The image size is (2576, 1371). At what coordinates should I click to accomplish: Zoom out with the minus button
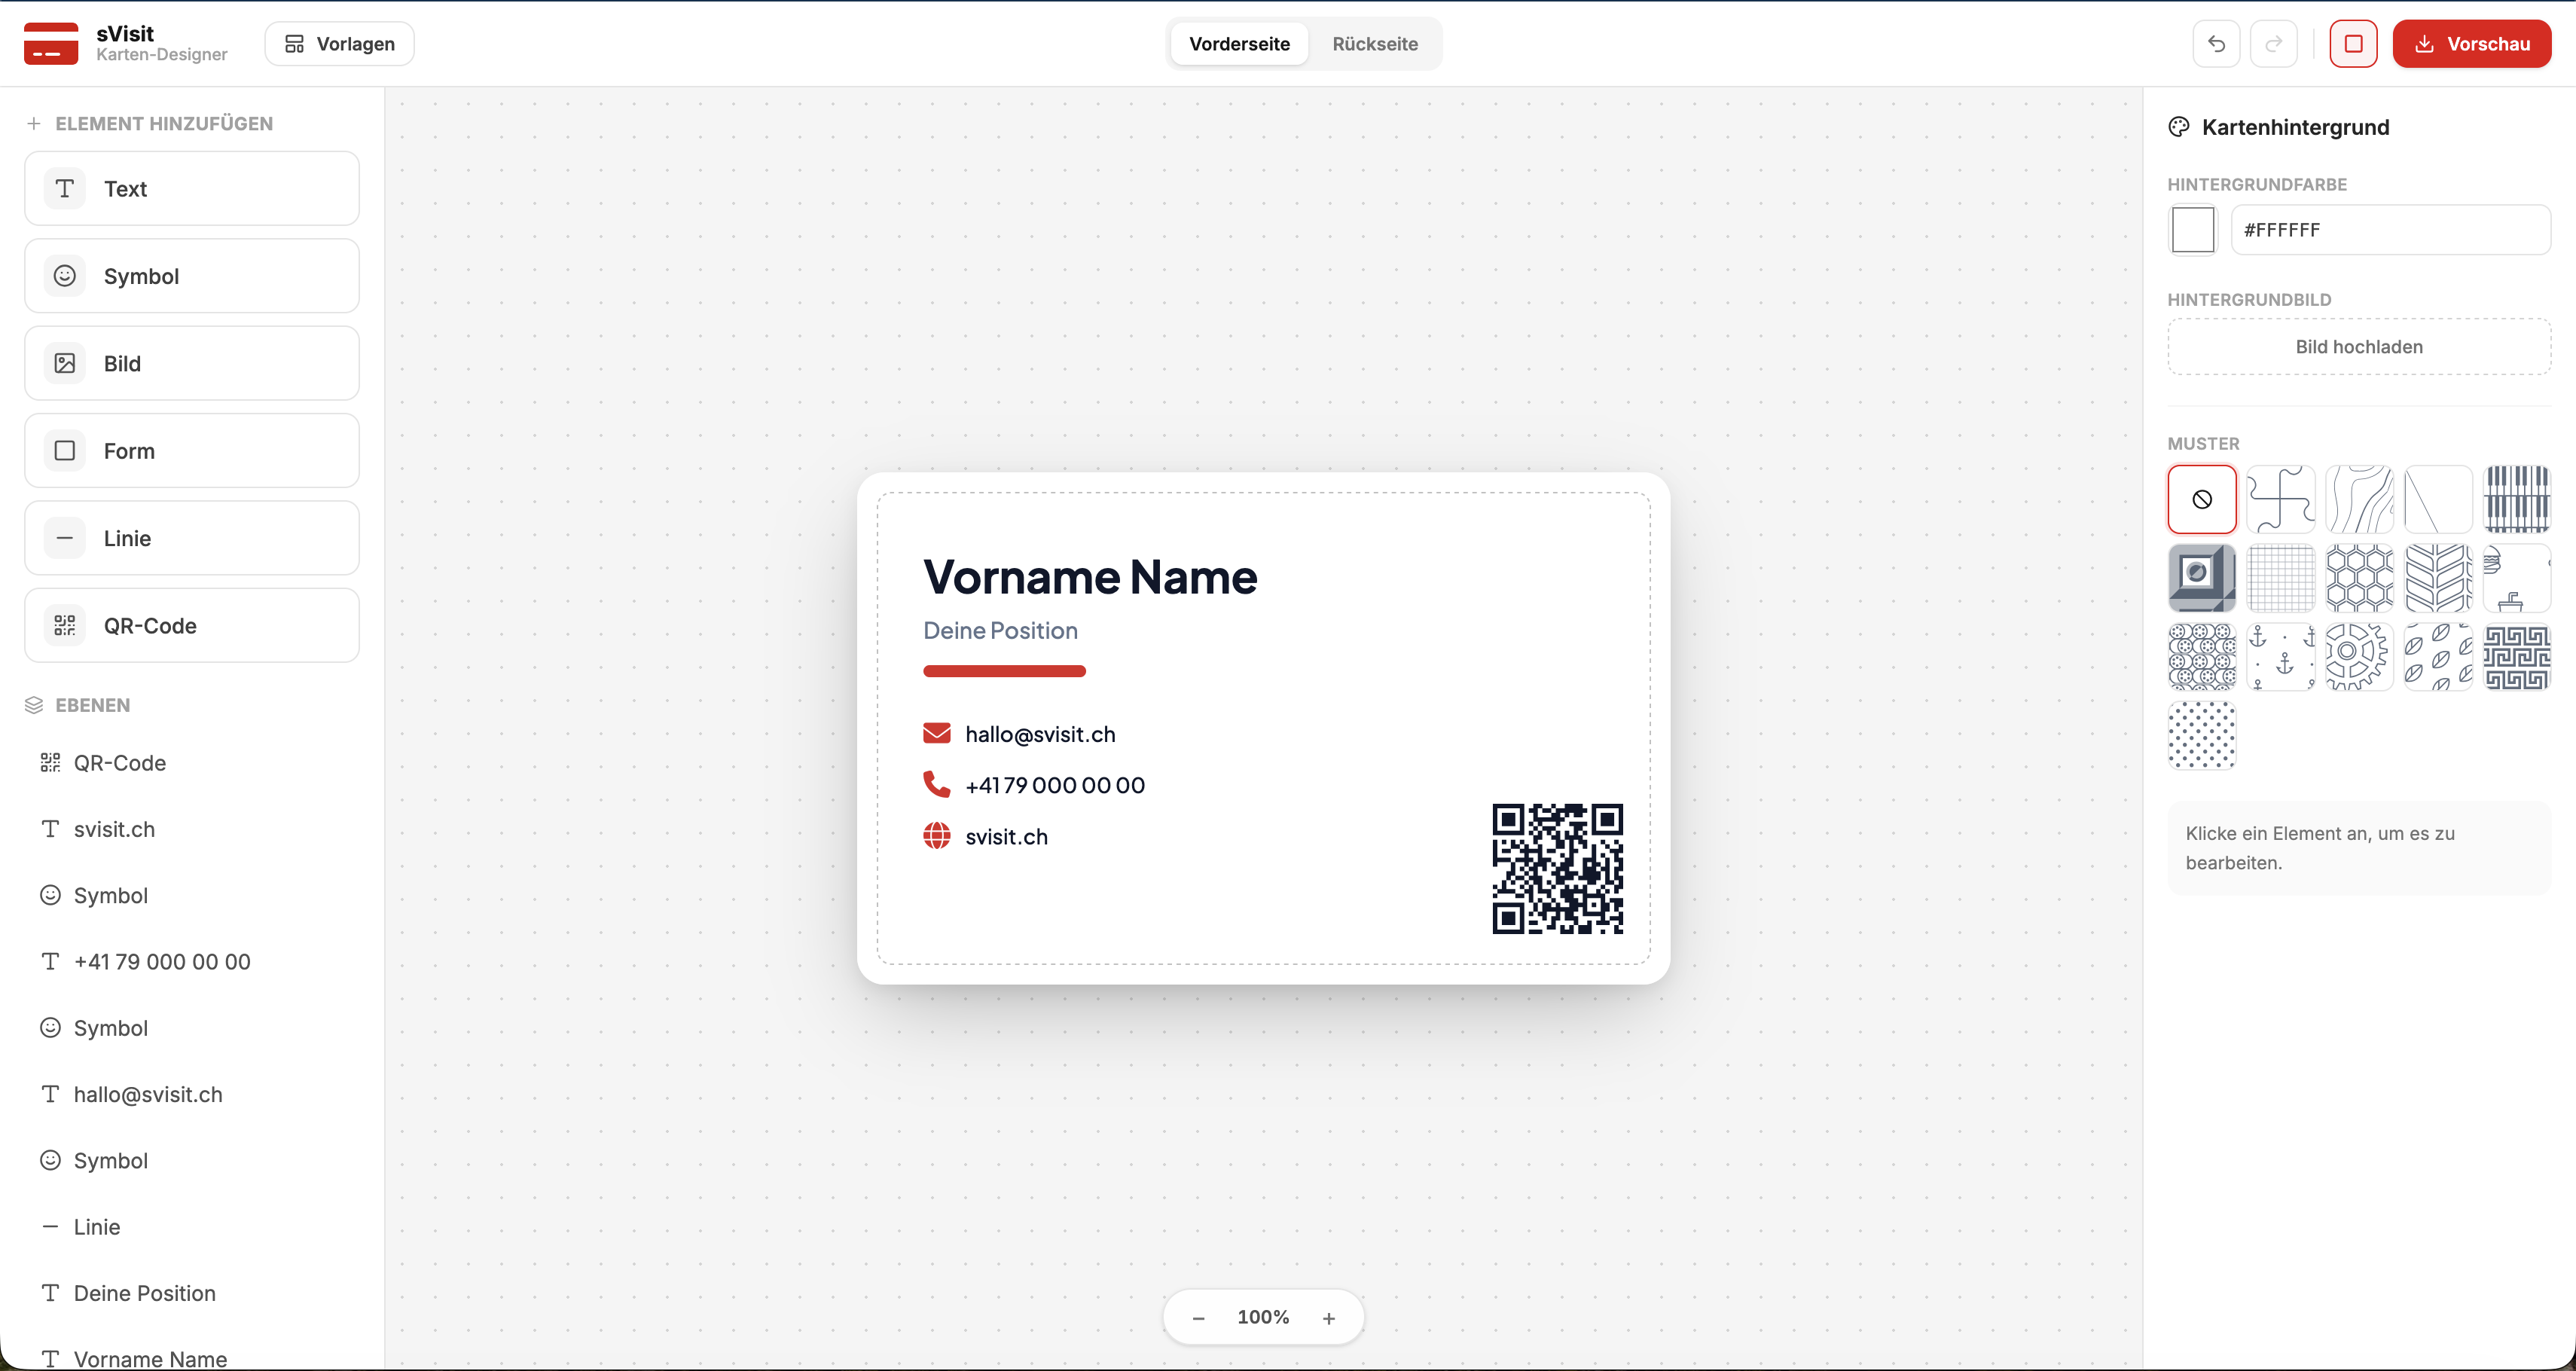click(1198, 1318)
